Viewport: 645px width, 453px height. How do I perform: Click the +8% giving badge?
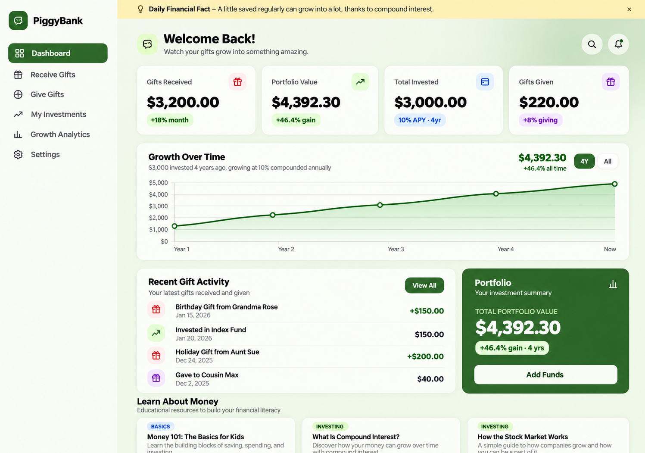click(x=540, y=120)
